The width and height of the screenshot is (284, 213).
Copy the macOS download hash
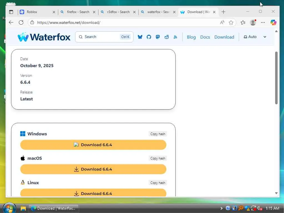pos(158,158)
